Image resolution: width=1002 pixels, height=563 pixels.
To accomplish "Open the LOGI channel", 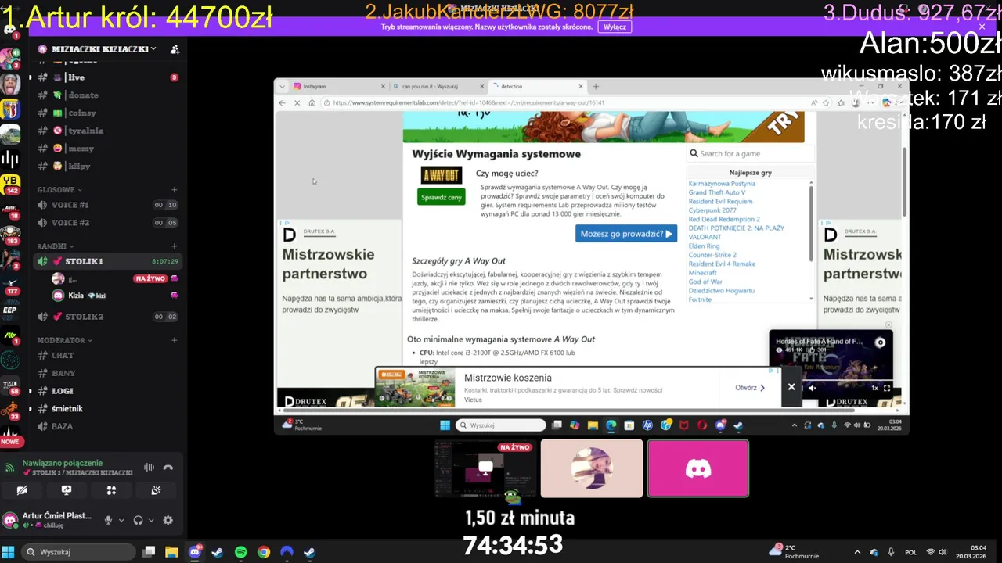I will [109, 391].
